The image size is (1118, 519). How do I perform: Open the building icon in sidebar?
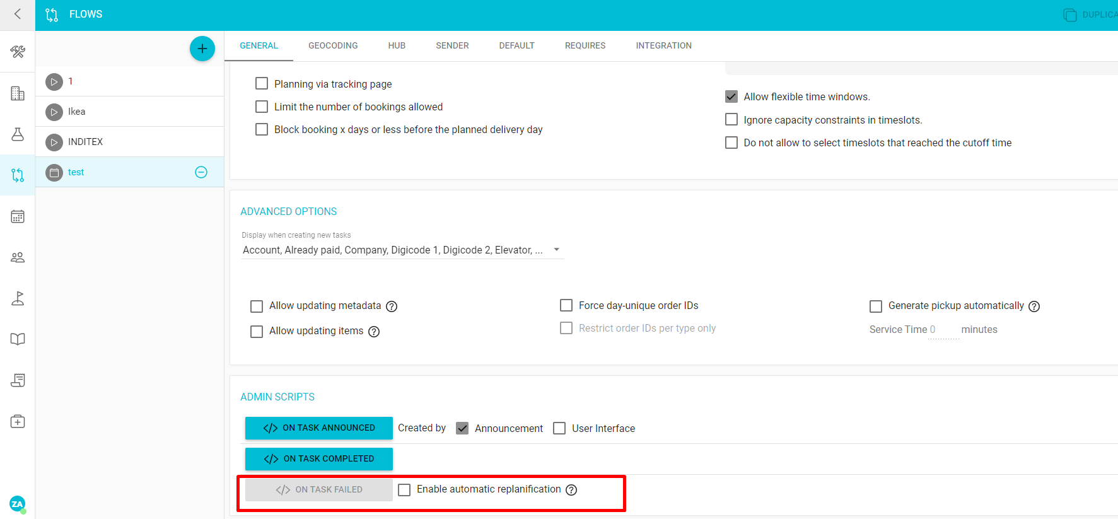pos(18,93)
